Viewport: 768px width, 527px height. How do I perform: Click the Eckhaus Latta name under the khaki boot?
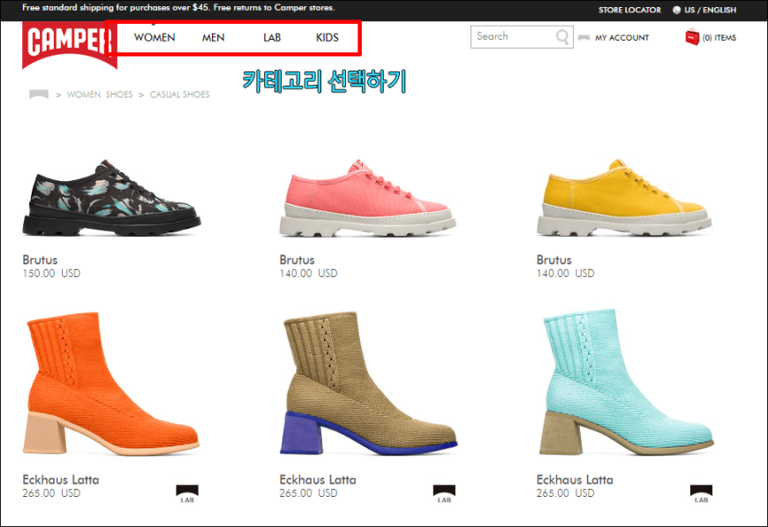(x=318, y=480)
